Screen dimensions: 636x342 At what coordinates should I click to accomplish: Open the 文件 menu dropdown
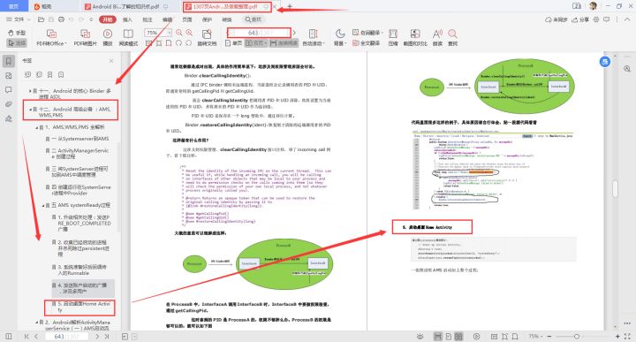18,19
